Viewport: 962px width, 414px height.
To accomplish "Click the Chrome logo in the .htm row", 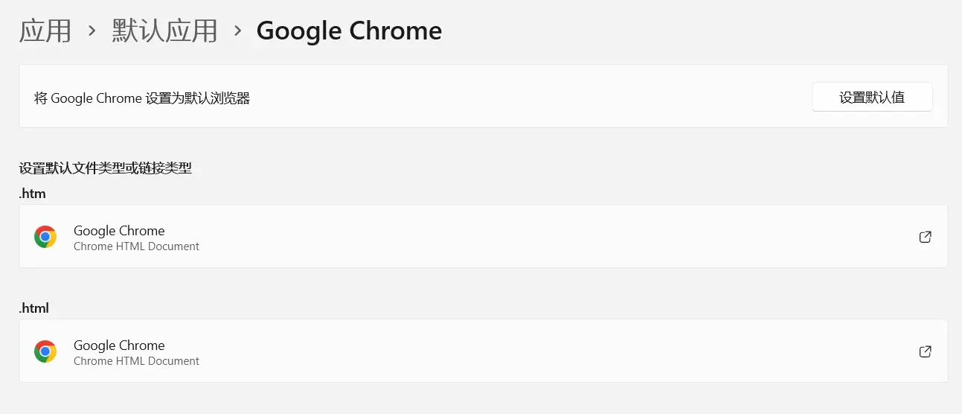I will point(45,237).
